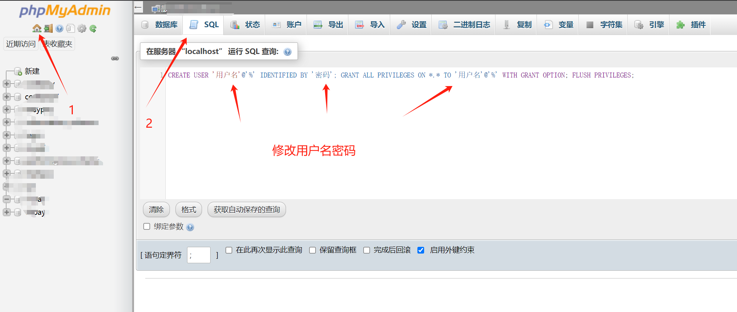Screen dimensions: 737x312
Task: Open the 引擎 tab
Action: click(649, 25)
